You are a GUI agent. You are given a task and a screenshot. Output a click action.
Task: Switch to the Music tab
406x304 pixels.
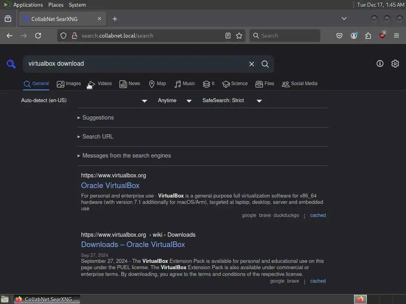tap(185, 84)
